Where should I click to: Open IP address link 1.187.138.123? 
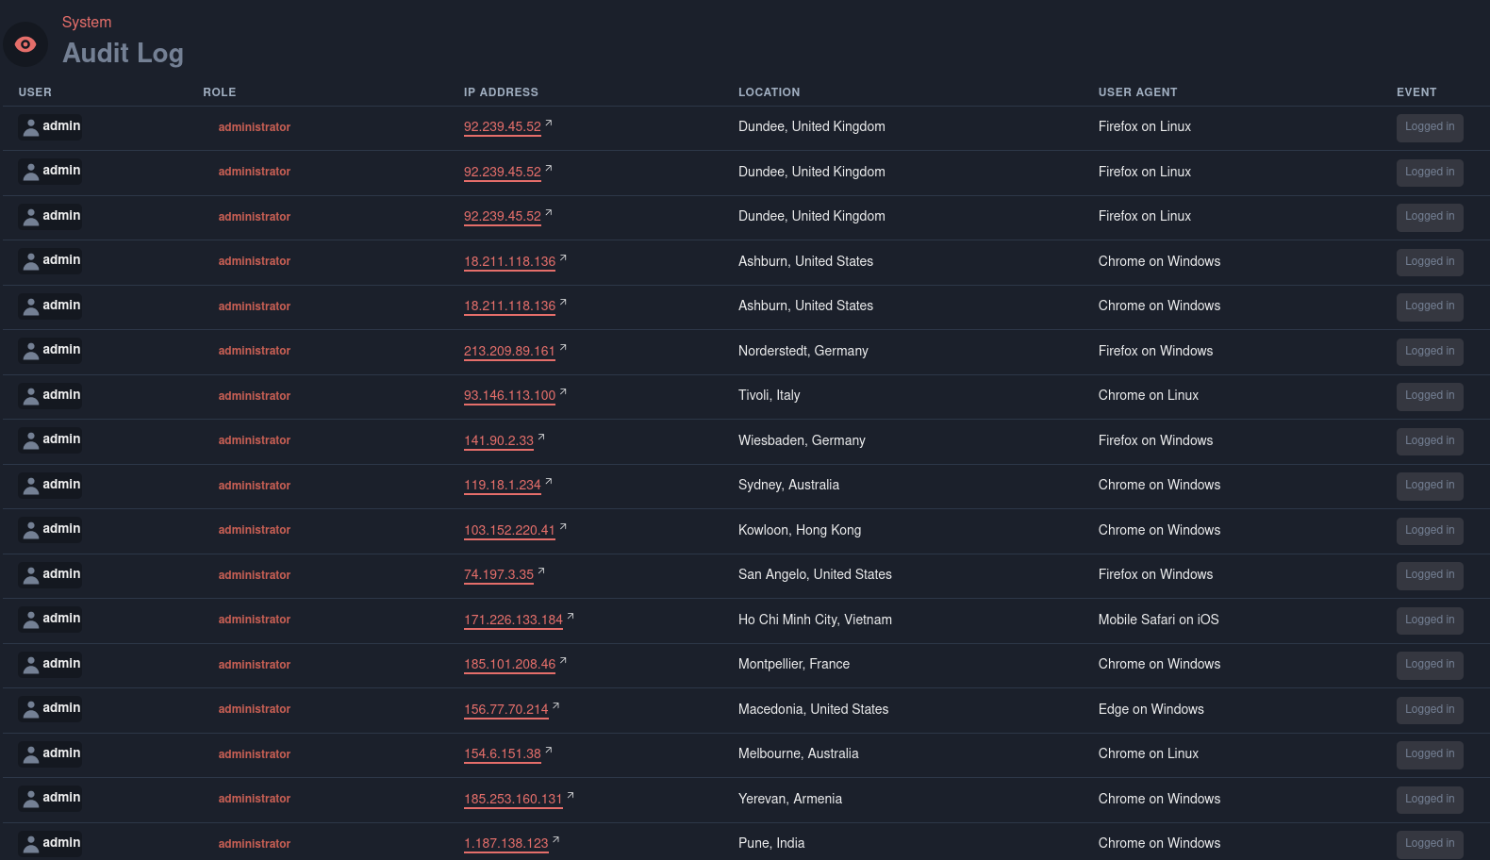coord(505,844)
